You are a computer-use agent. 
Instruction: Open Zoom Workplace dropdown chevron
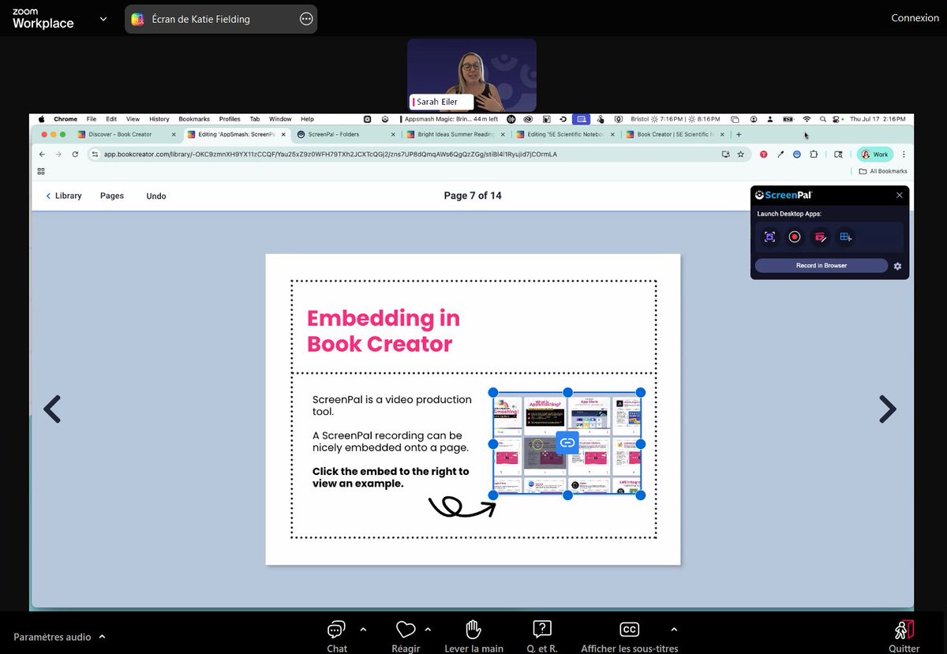pyautogui.click(x=103, y=19)
